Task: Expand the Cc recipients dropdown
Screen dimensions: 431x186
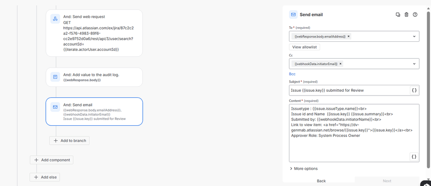Action: point(414,64)
